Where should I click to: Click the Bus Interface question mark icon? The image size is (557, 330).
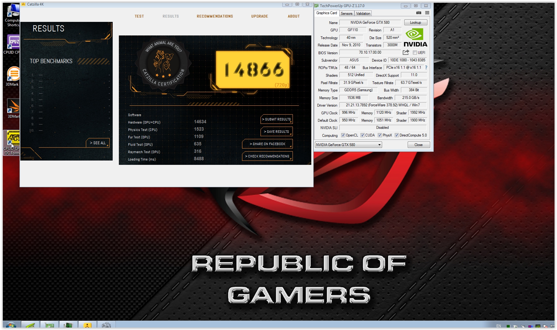click(x=426, y=67)
